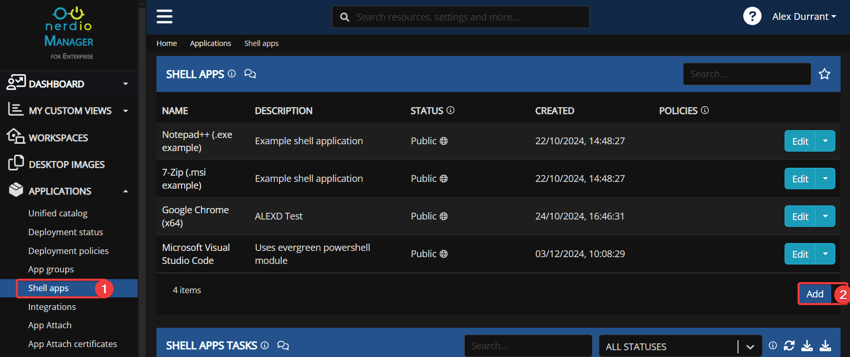Add Shell Apps to favorites with star
The width and height of the screenshot is (850, 357).
point(824,74)
